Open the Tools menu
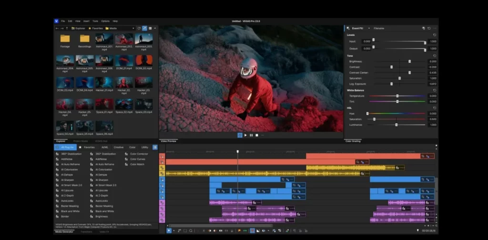 95,21
